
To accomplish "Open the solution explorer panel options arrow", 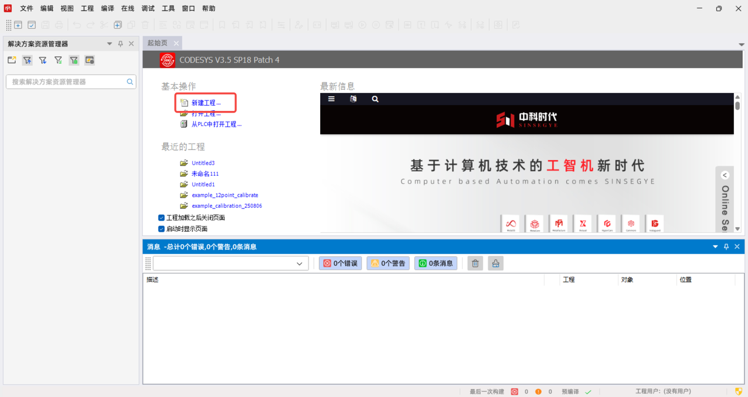I will tap(109, 44).
